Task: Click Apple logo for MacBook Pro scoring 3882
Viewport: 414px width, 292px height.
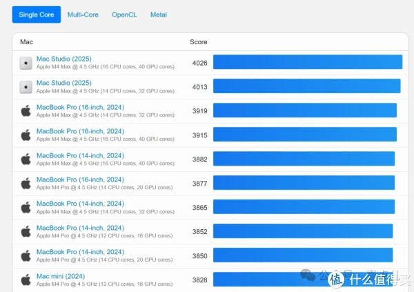Action: point(26,159)
